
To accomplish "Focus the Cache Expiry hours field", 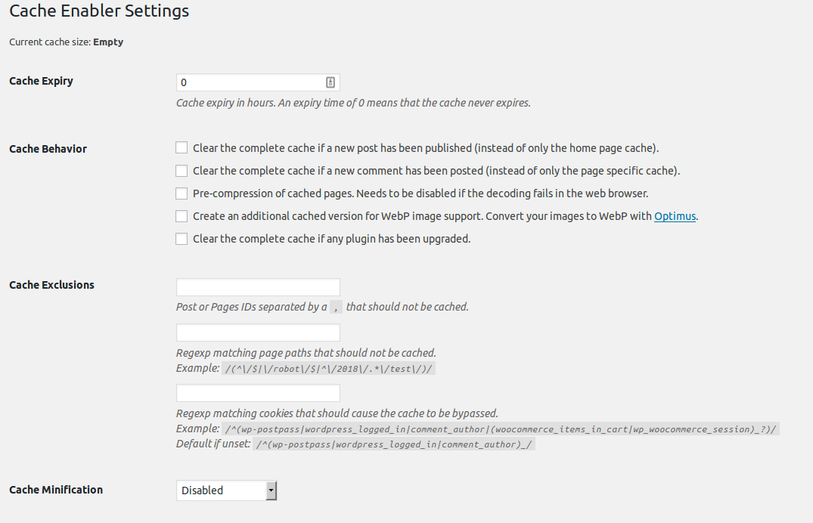I will pyautogui.click(x=258, y=82).
